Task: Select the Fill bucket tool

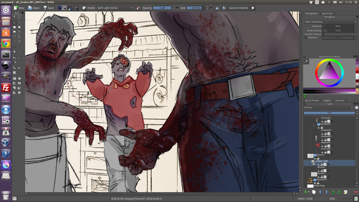Action: pos(15,58)
